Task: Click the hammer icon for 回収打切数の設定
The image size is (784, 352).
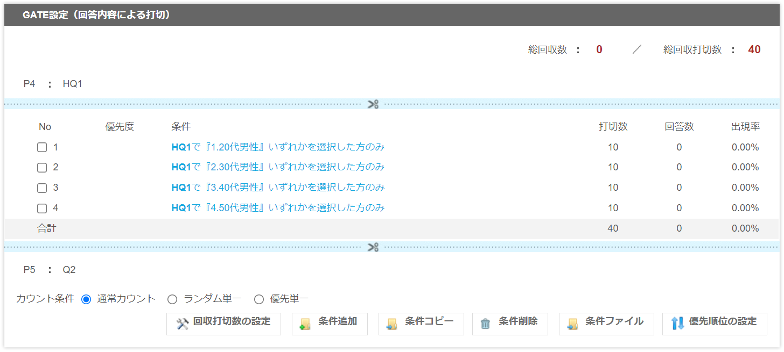Action: pyautogui.click(x=183, y=324)
